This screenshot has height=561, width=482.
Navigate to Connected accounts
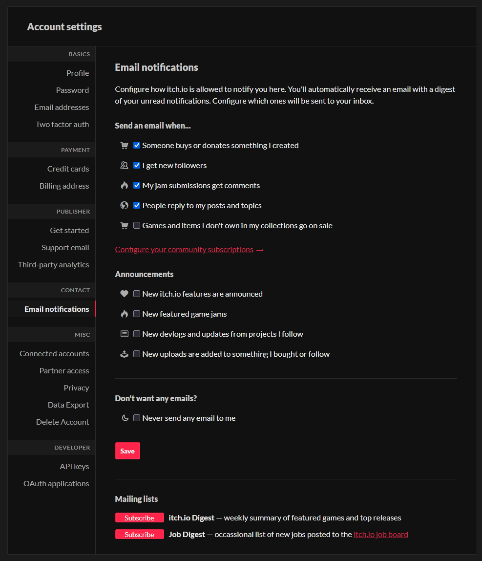54,353
